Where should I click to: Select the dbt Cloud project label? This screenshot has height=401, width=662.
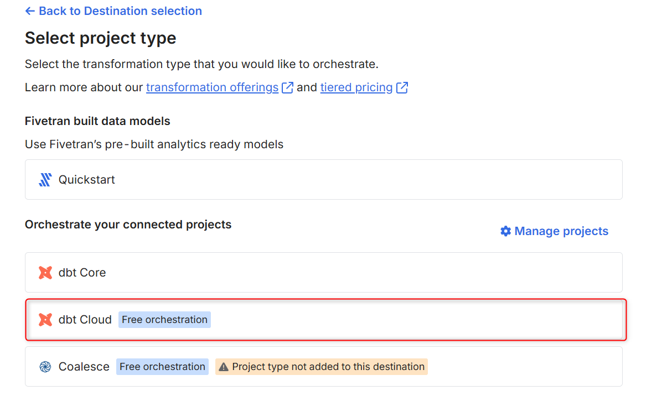(x=85, y=320)
